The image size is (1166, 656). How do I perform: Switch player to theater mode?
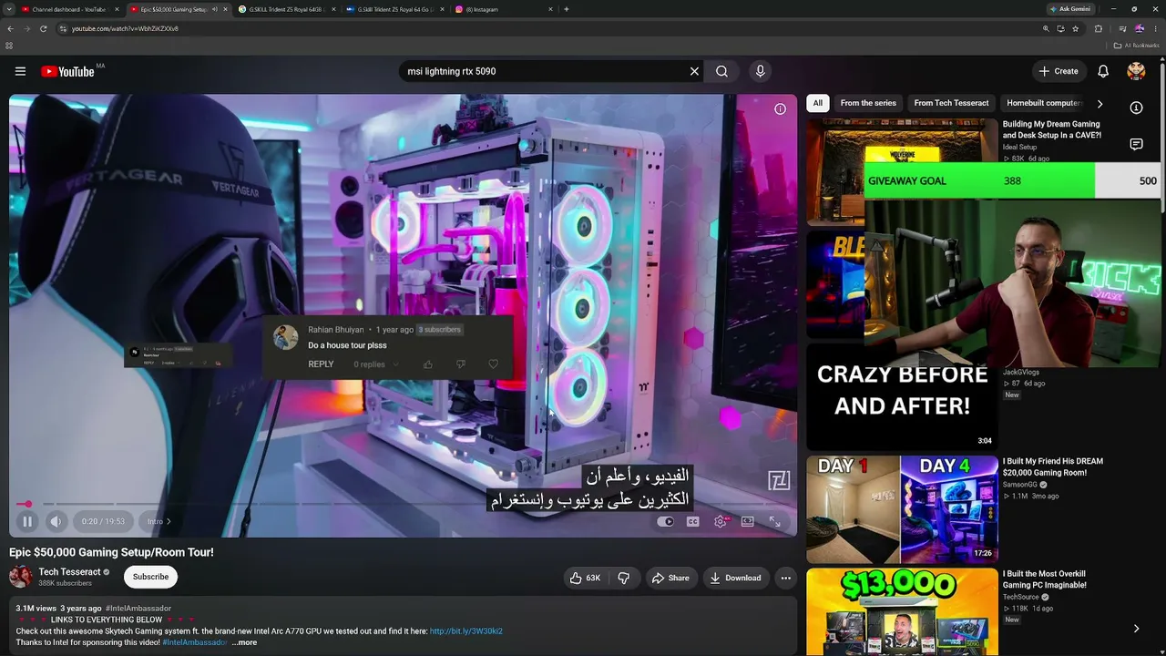(748, 521)
